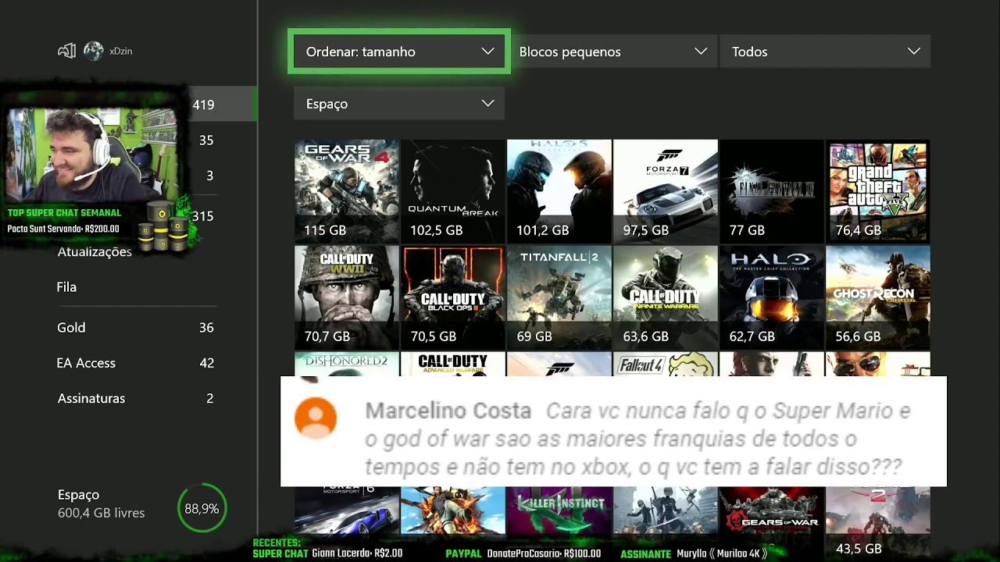The height and width of the screenshot is (562, 1000).
Task: Select the Gears of War 4 tile
Action: [347, 191]
